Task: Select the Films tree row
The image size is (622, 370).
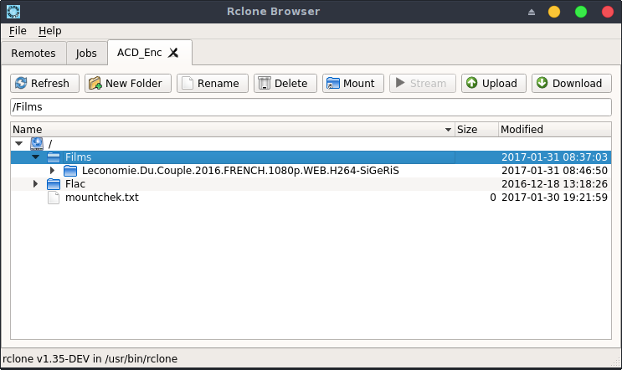Action: (x=311, y=157)
